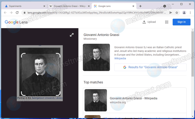Click the Giovanni Antonio Grassi heading
This screenshot has width=195, height=119.
pyautogui.click(x=101, y=35)
